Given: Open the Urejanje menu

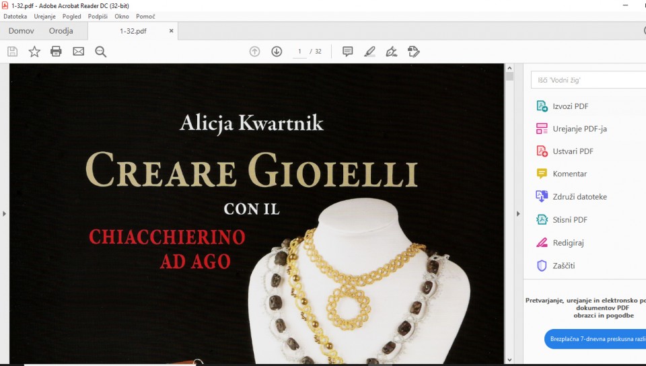Looking at the screenshot, I should (x=44, y=16).
